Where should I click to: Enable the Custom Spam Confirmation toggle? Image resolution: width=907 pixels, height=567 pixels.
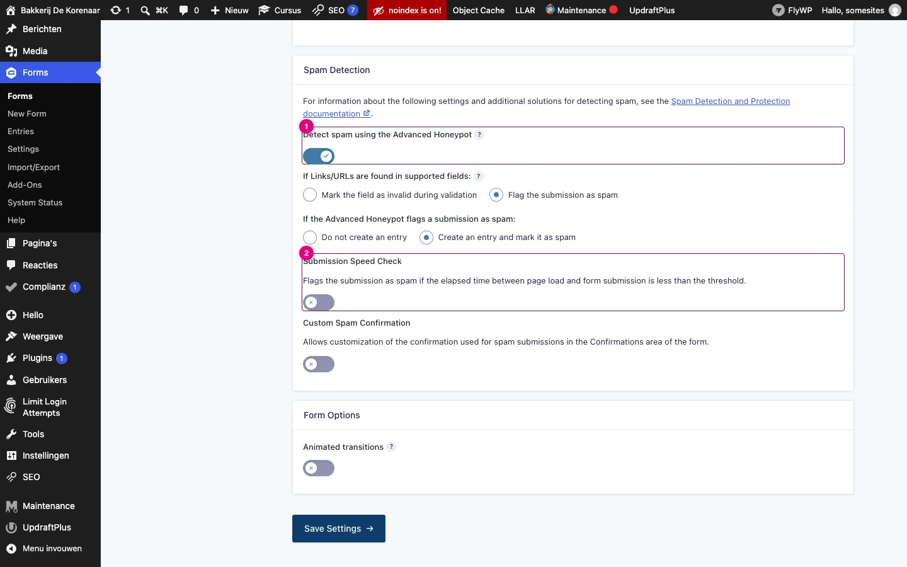click(319, 364)
